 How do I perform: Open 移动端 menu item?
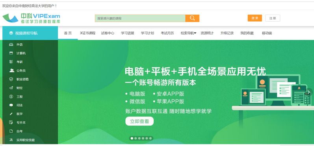(x=267, y=33)
